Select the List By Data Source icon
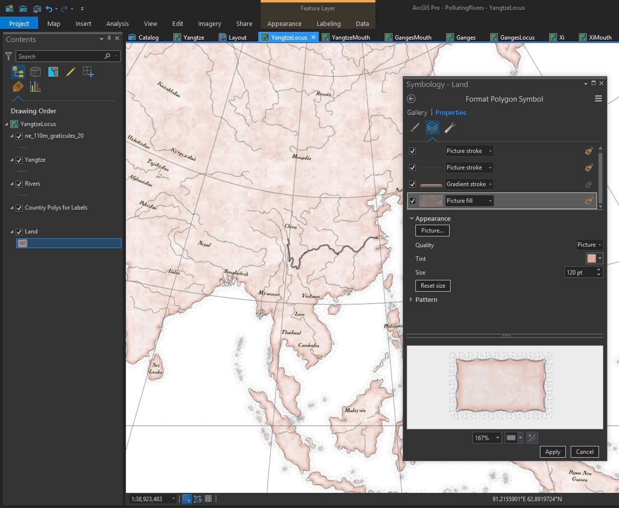The height and width of the screenshot is (508, 619). tap(36, 72)
